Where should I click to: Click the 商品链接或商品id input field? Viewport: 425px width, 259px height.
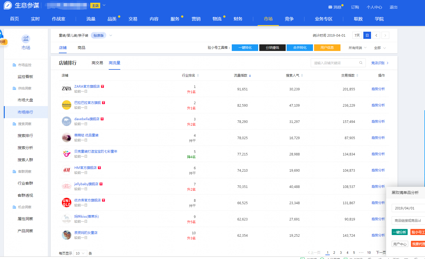click(x=408, y=220)
